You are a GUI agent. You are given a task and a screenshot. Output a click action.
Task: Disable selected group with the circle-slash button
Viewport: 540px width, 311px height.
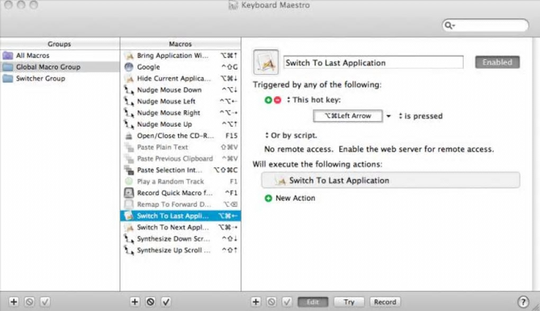[30, 302]
